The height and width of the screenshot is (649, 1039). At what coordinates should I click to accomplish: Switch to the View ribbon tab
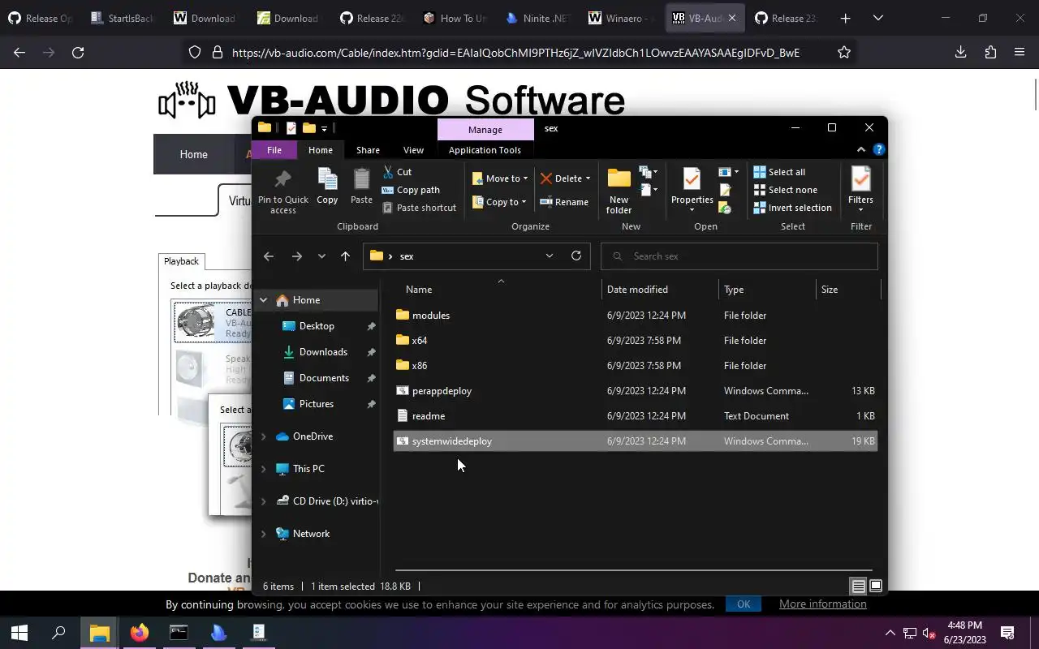pyautogui.click(x=413, y=150)
